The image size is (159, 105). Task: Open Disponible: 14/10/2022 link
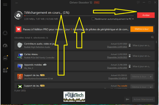click(117, 57)
